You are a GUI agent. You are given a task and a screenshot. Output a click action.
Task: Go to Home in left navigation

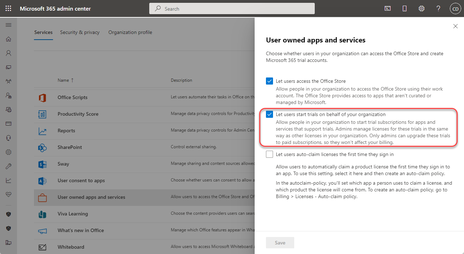8,39
